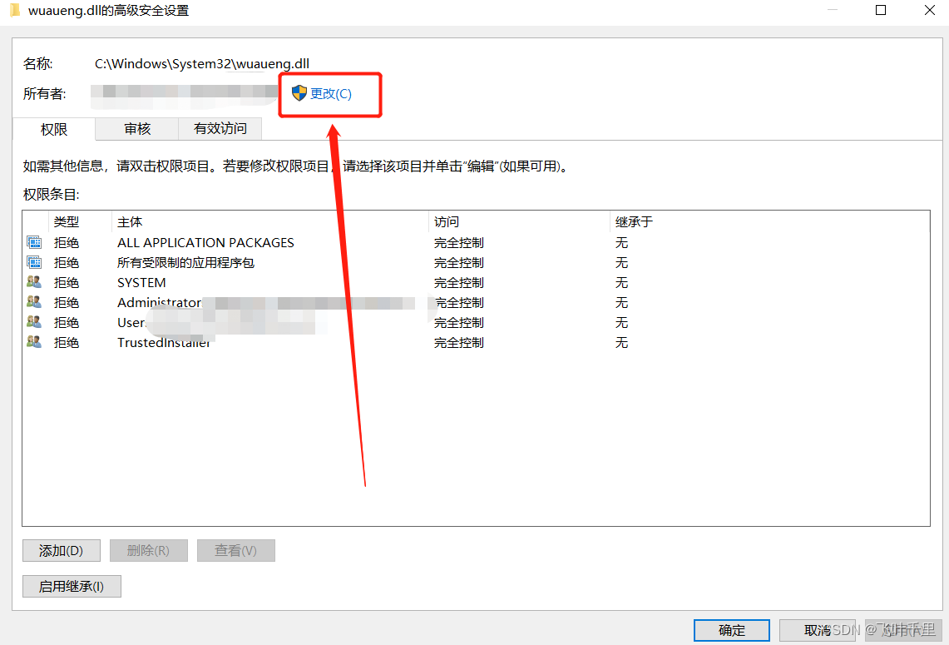
Task: Click the folder icon in title bar
Action: (15, 10)
